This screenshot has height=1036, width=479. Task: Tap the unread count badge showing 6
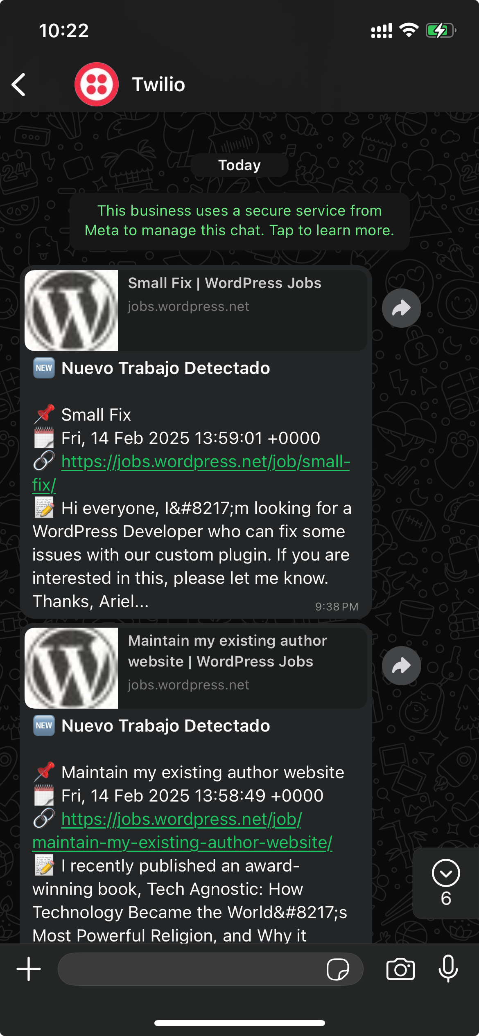(x=446, y=899)
